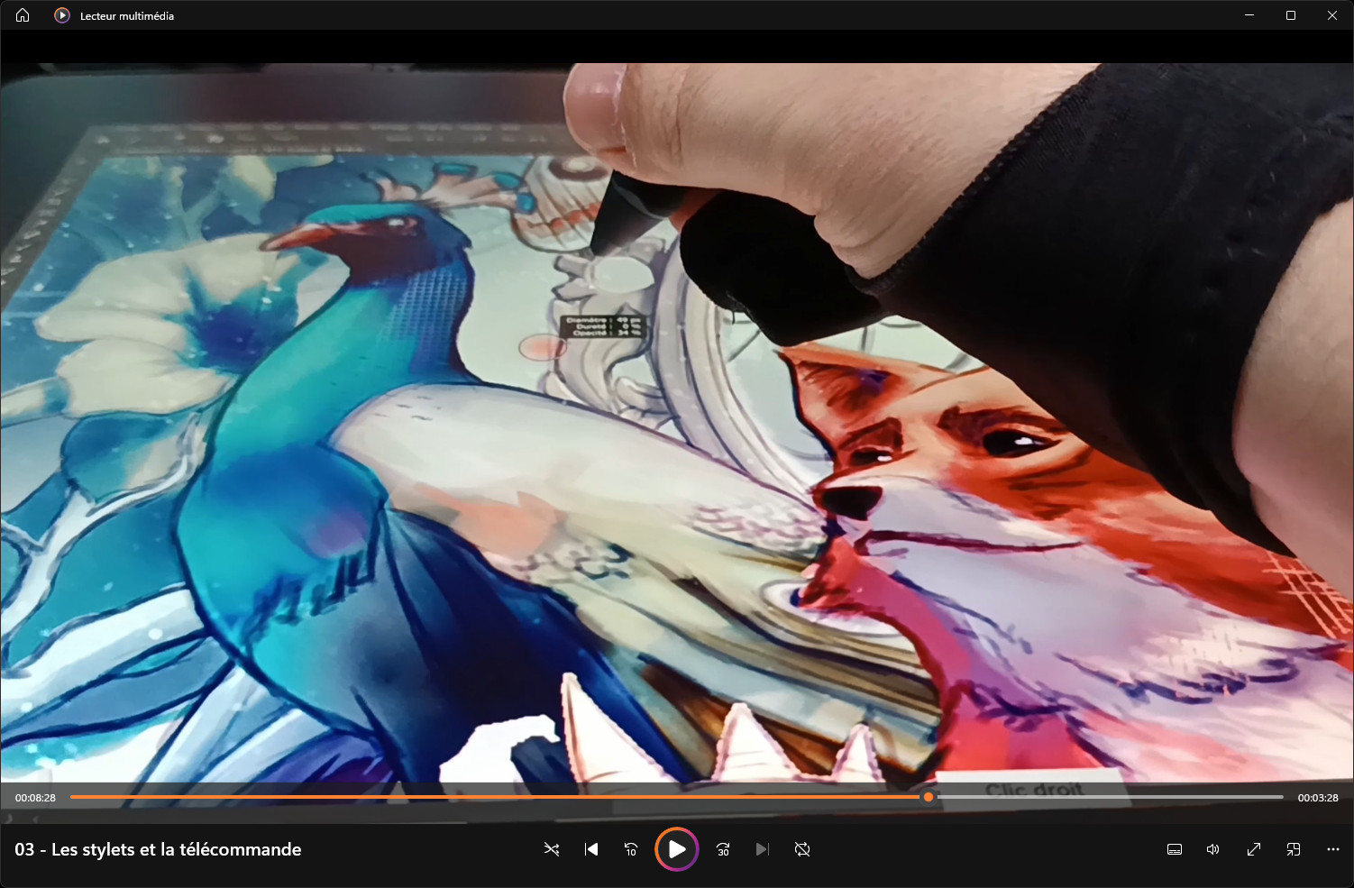This screenshot has height=888, width=1354.
Task: Toggle the mini player view
Action: pos(1294,849)
